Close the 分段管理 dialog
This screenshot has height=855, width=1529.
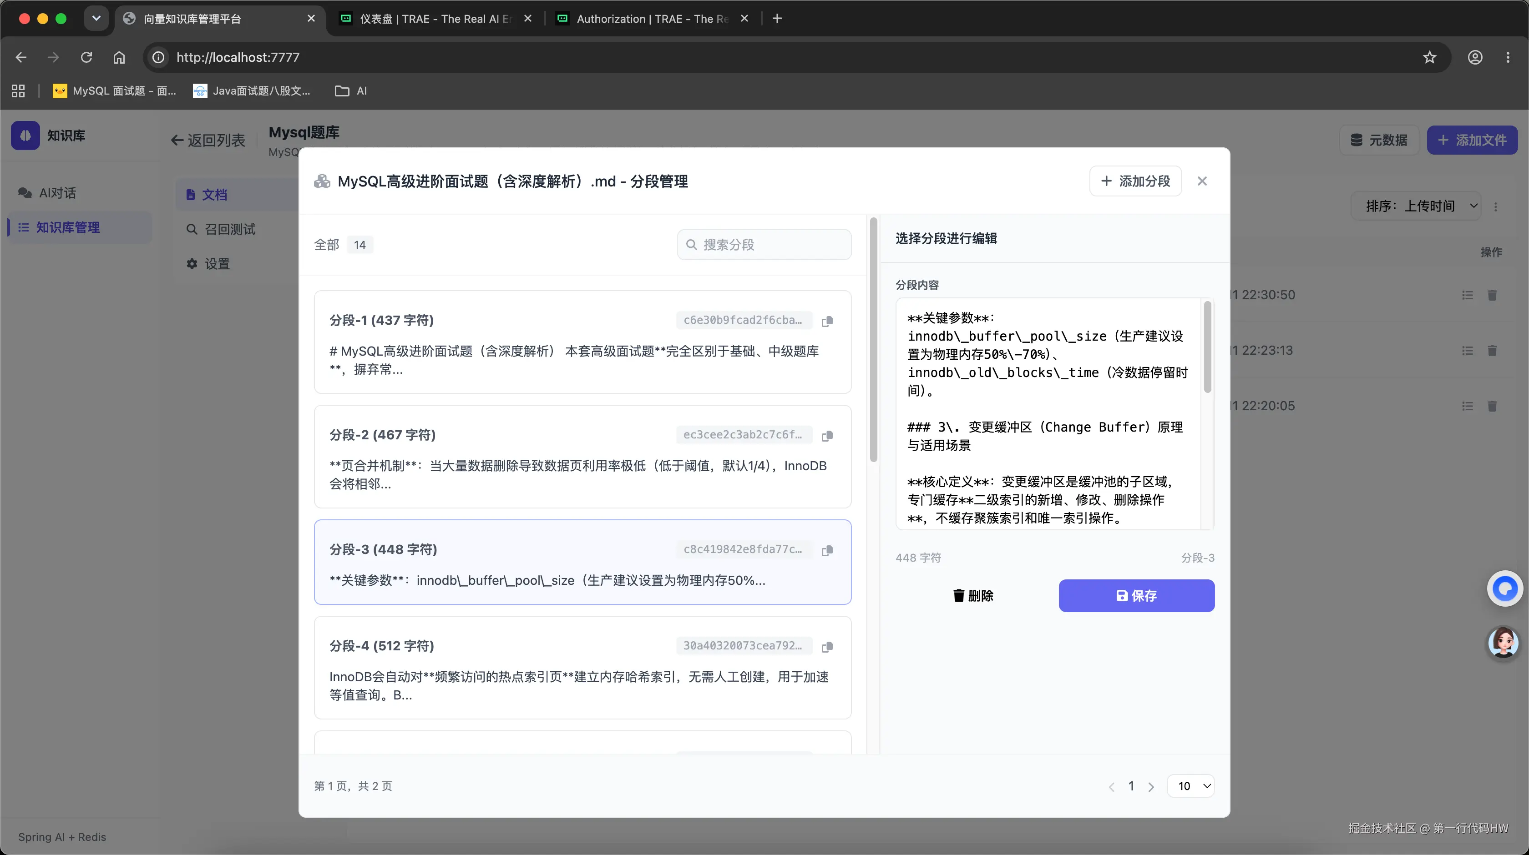pos(1202,181)
